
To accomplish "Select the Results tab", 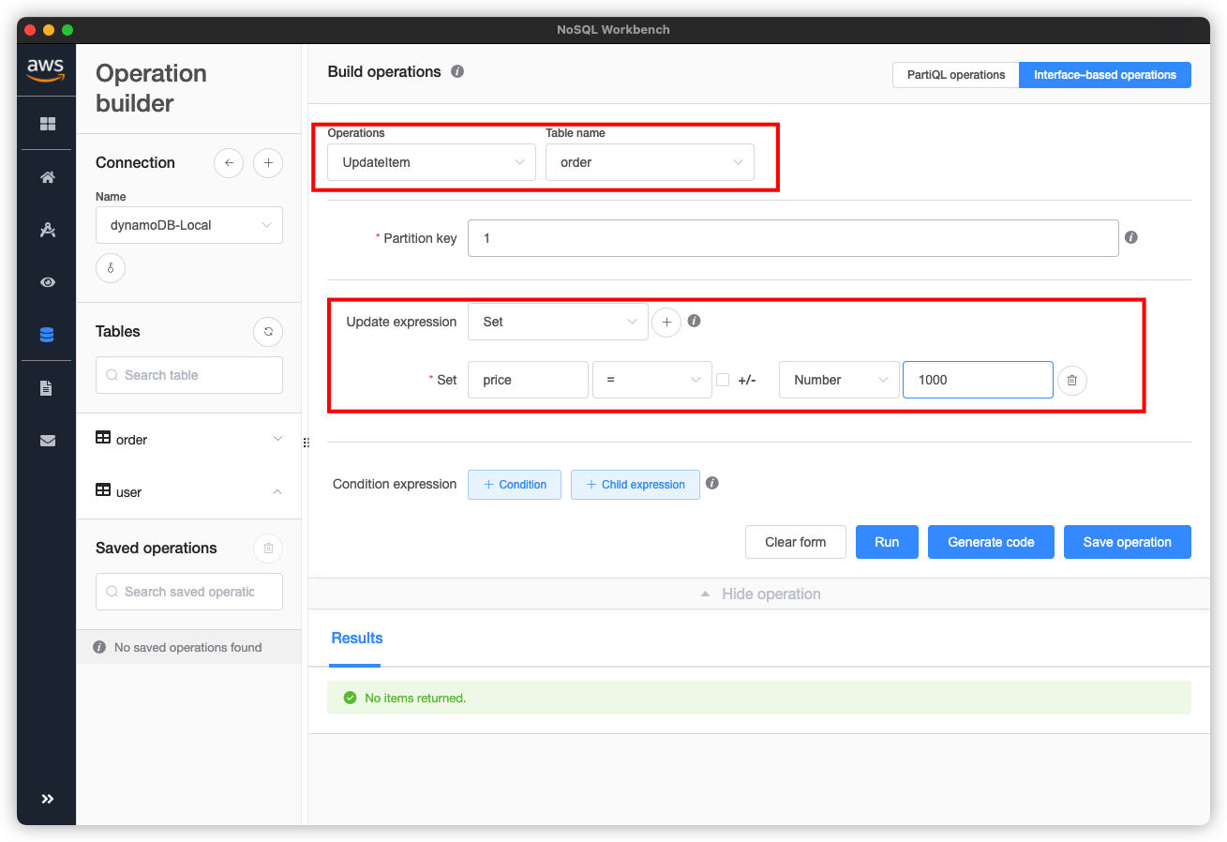I will click(x=357, y=639).
